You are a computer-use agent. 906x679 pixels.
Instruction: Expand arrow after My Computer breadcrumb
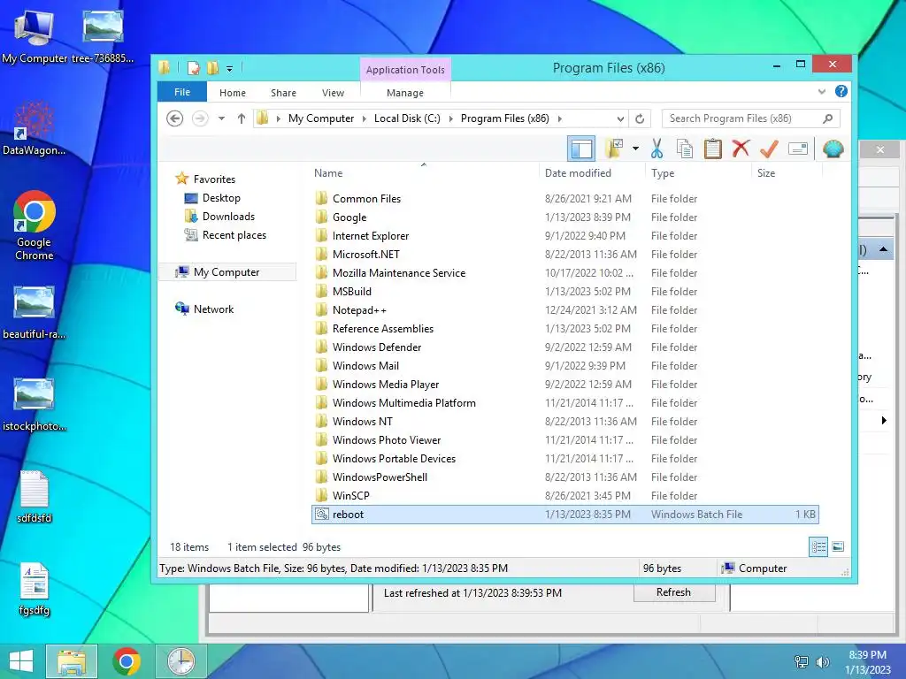click(x=364, y=119)
